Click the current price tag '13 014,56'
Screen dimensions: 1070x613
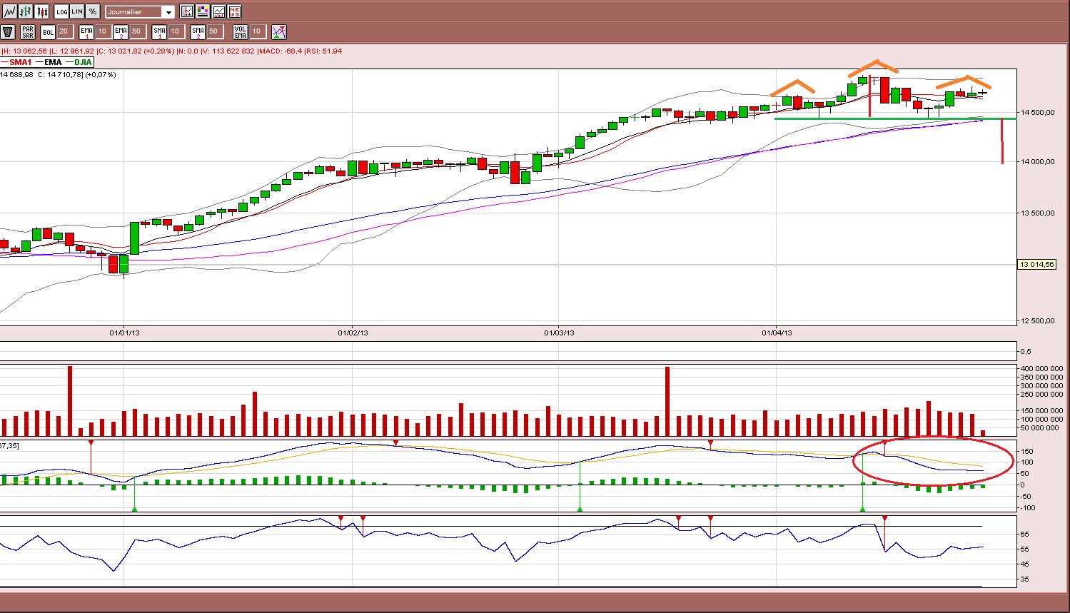(x=1036, y=265)
